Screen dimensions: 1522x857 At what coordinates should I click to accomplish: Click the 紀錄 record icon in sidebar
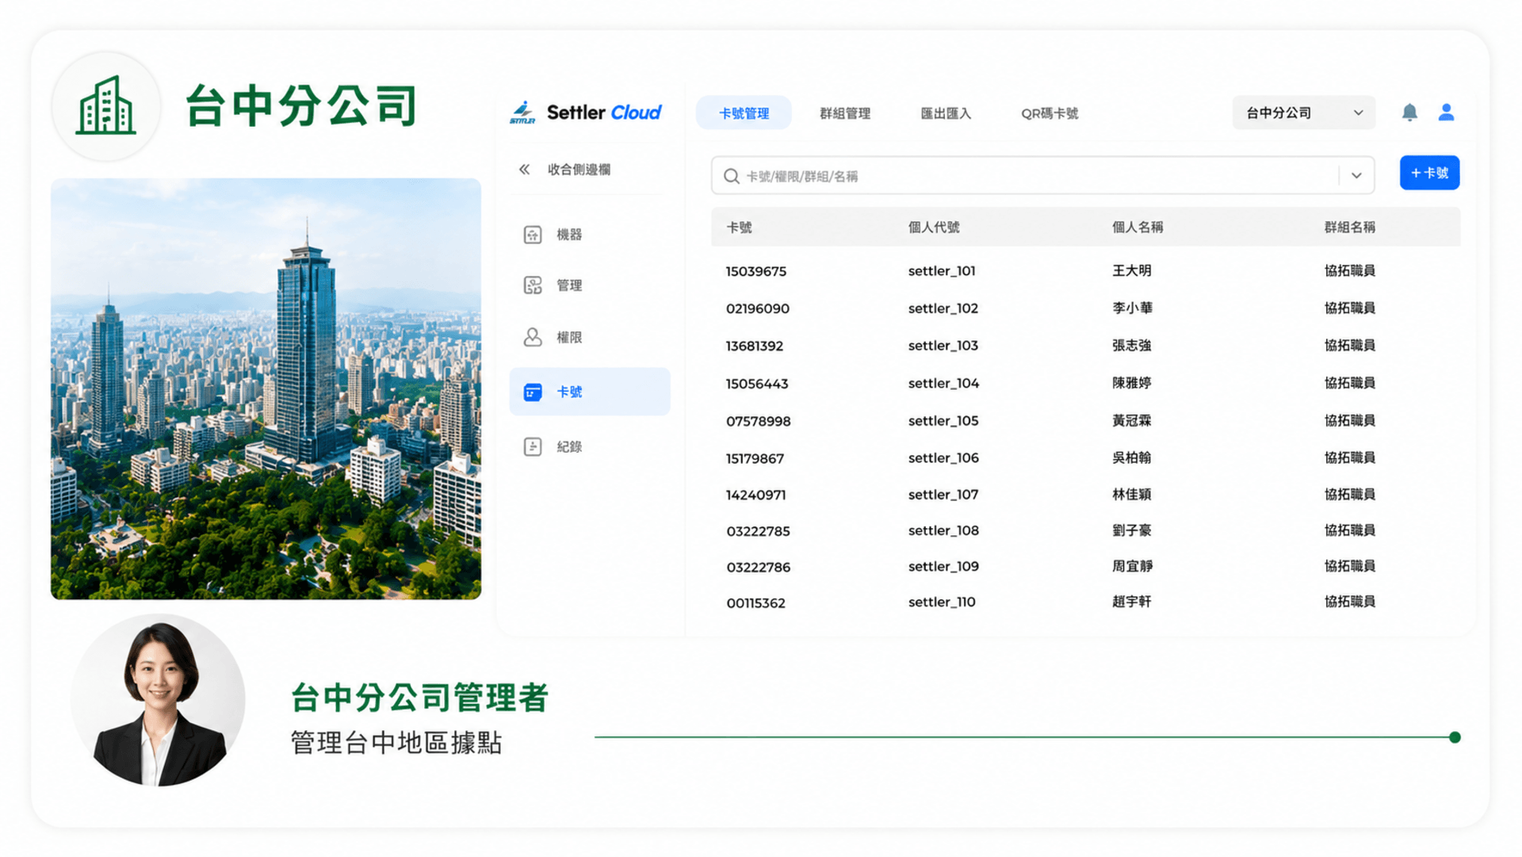tap(533, 447)
